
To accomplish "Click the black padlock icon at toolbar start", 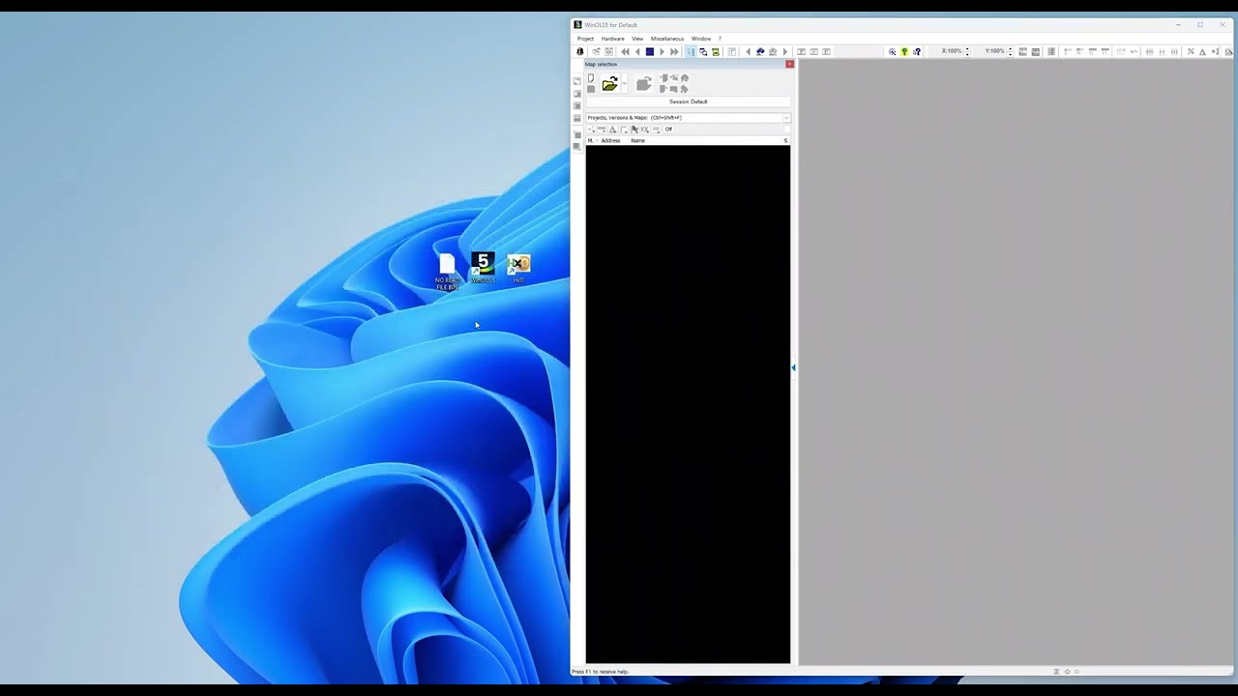I will coord(580,51).
